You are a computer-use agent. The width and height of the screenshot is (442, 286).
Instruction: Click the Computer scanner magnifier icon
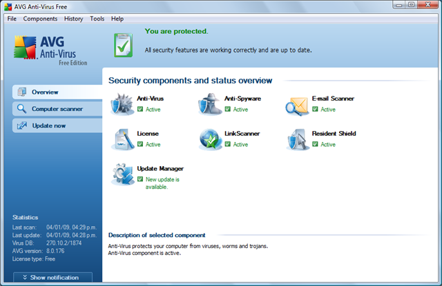[x=21, y=109]
